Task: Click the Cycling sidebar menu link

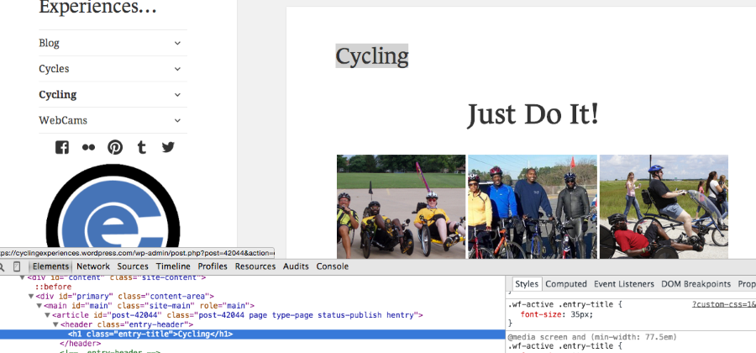Action: coord(57,95)
